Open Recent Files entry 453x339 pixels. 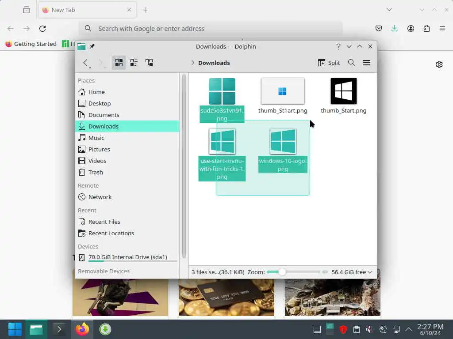tap(127, 222)
